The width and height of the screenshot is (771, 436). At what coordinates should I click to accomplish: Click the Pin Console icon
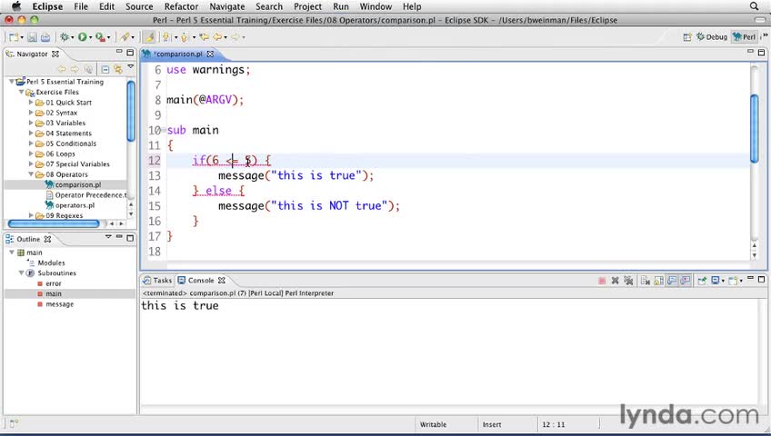(702, 281)
